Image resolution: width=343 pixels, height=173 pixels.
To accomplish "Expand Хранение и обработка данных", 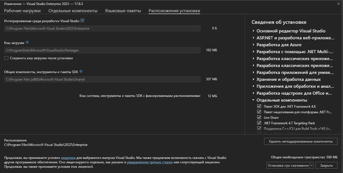I will (x=254, y=79).
